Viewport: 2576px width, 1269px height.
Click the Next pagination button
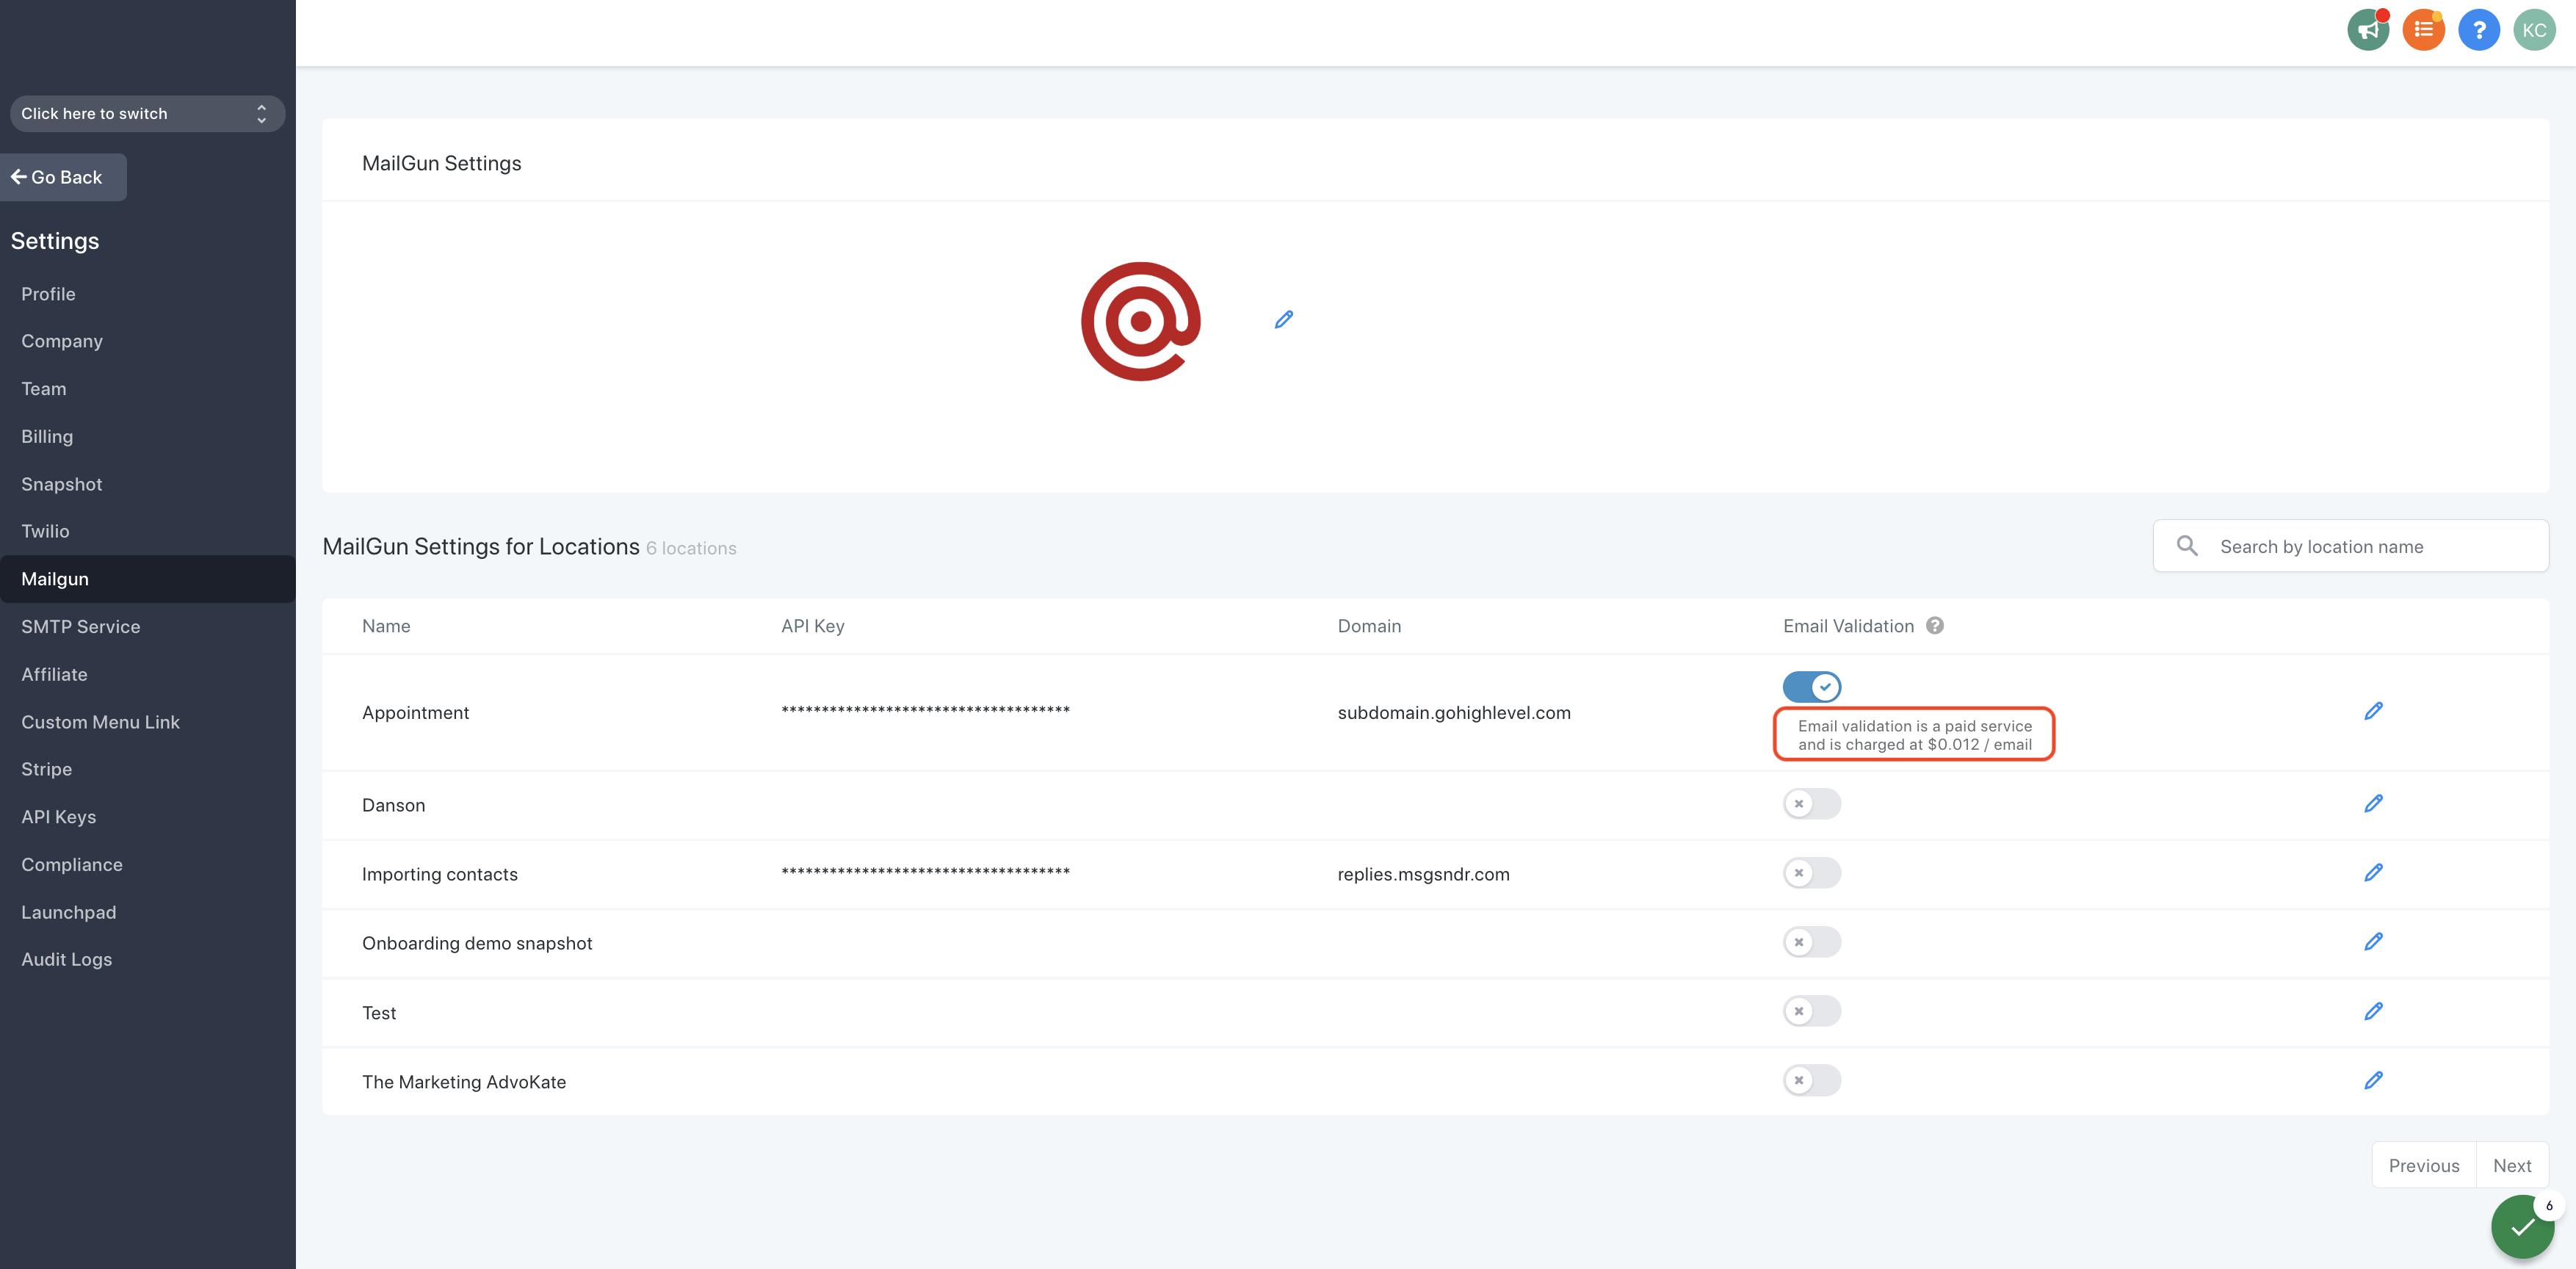pyautogui.click(x=2512, y=1165)
